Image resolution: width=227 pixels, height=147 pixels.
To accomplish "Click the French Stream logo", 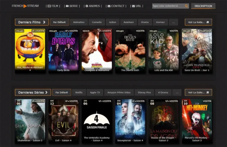I will tap(25, 6).
